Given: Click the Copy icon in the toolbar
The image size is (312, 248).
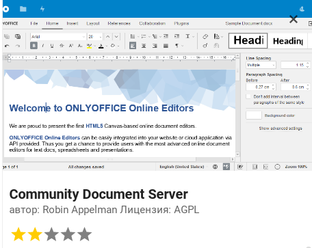Looking at the screenshot, I should coord(7,36).
